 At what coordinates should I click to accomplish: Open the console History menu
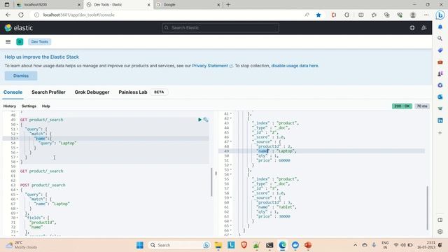(10, 106)
